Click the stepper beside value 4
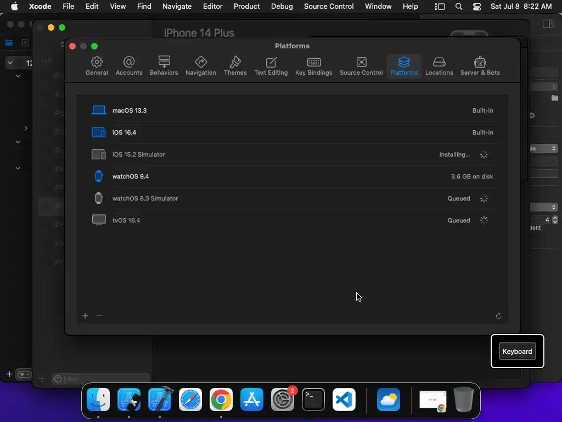This screenshot has height=422, width=562. click(555, 220)
